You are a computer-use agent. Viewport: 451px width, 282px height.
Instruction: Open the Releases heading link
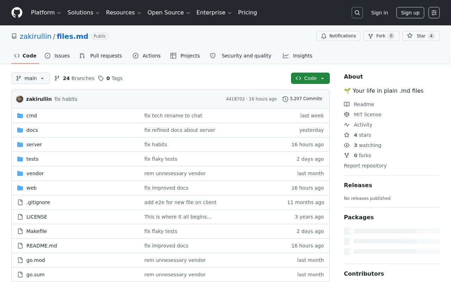[x=358, y=185]
